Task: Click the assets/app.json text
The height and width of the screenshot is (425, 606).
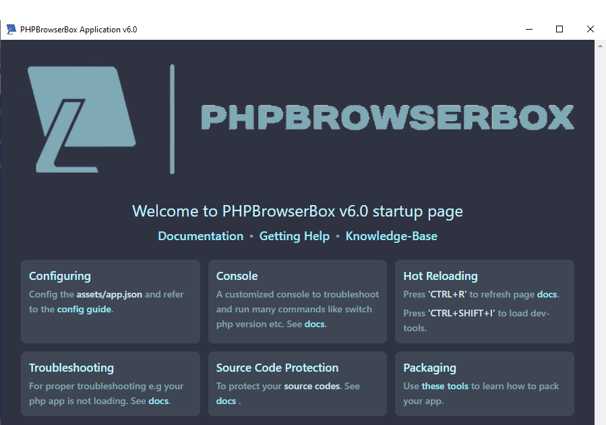Action: [x=109, y=294]
